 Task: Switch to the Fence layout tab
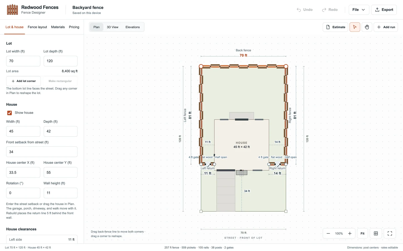[x=37, y=27]
